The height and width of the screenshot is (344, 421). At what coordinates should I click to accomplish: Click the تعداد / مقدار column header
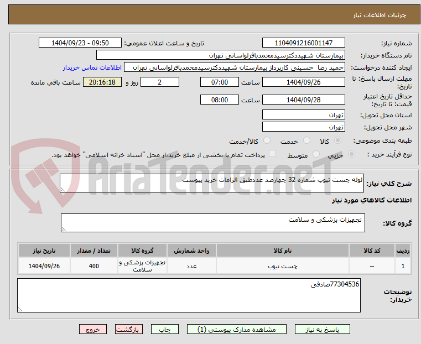(x=93, y=251)
